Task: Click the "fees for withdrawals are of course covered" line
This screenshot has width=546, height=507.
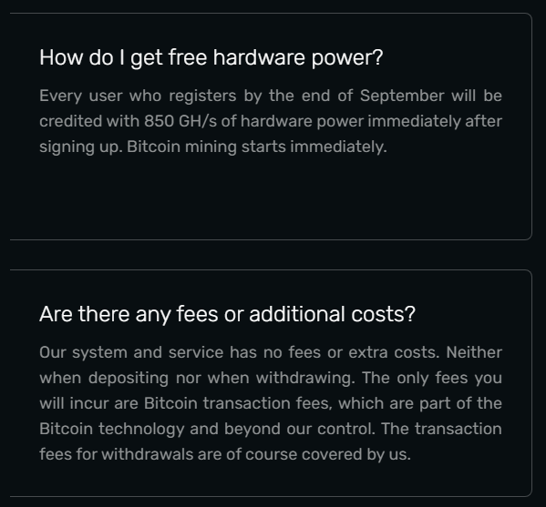Action: 225,454
